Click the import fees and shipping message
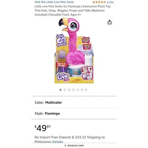 70,139
